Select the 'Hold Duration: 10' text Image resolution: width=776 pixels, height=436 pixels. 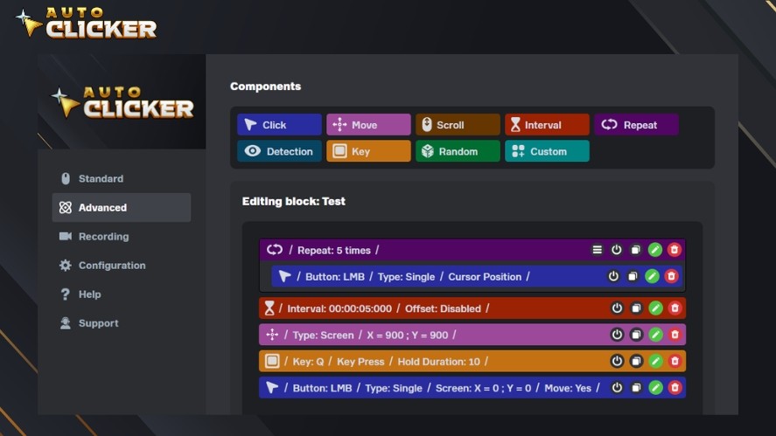[438, 362]
